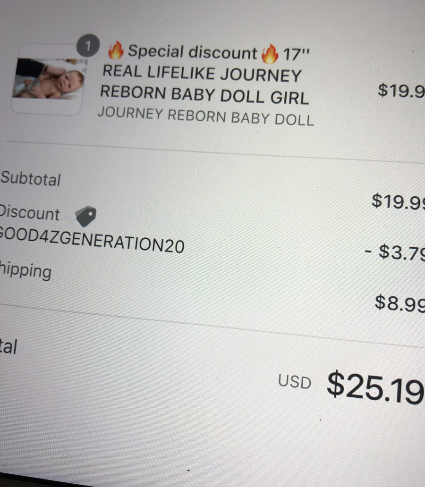The width and height of the screenshot is (425, 487).
Task: Click the JOURNEY REBORN BABY DOLL variant text
Action: coord(205,117)
